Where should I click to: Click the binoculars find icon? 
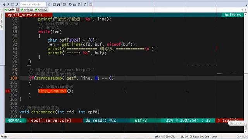click(x=59, y=4)
